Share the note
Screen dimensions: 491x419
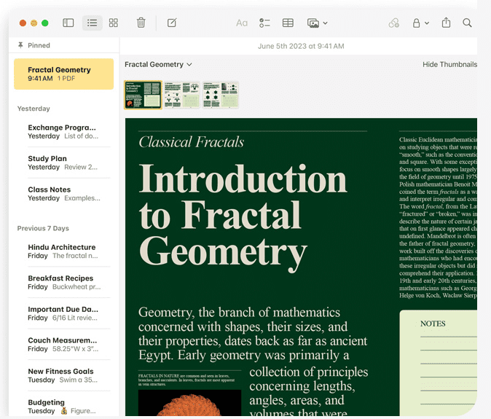coord(446,23)
